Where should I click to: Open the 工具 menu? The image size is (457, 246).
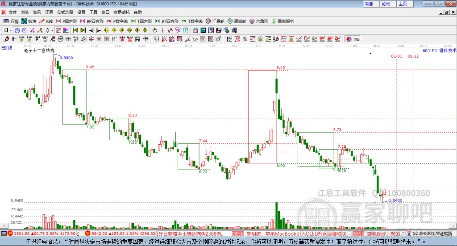[93, 12]
